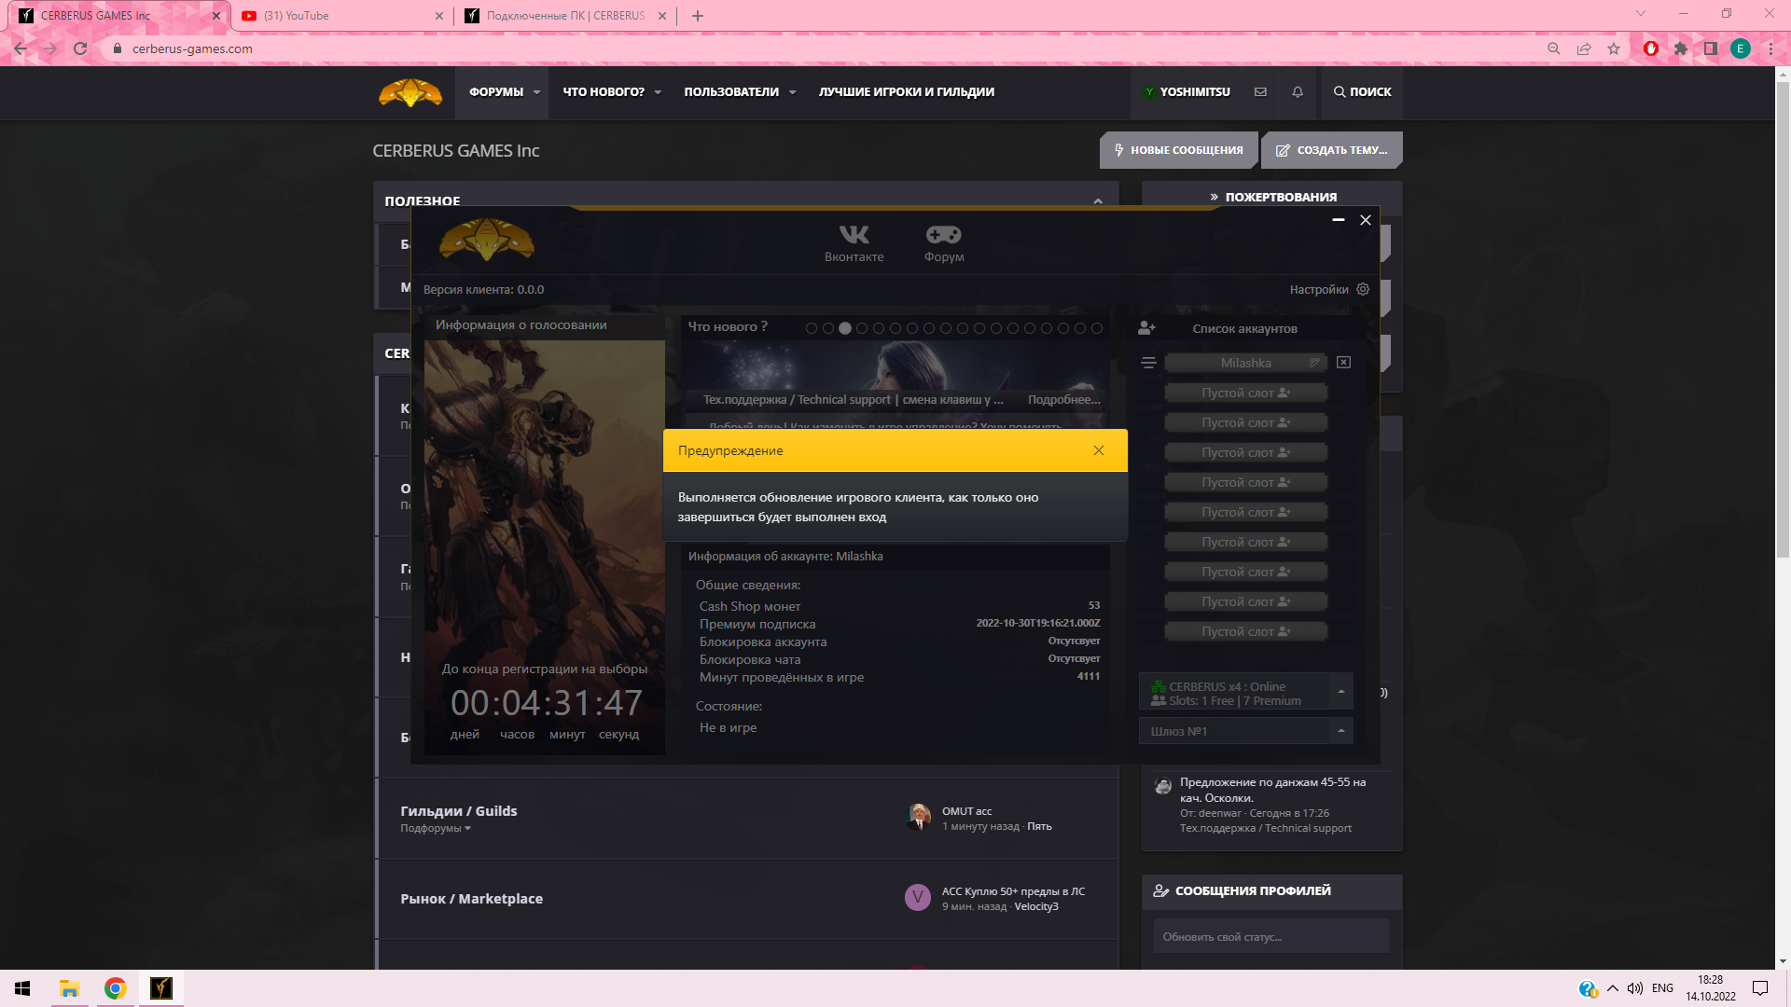Open Chrome zoom magnifier icon

tap(1554, 48)
